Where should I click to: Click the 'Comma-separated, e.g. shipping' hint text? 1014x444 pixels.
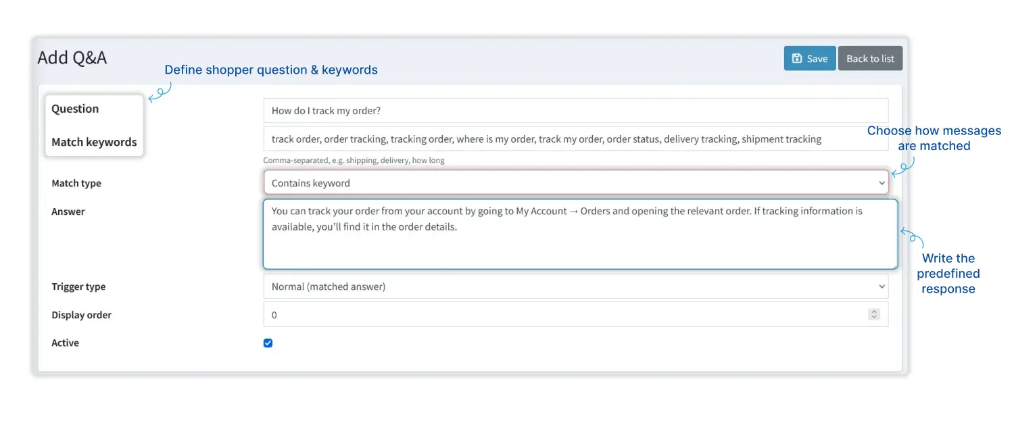coord(354,160)
